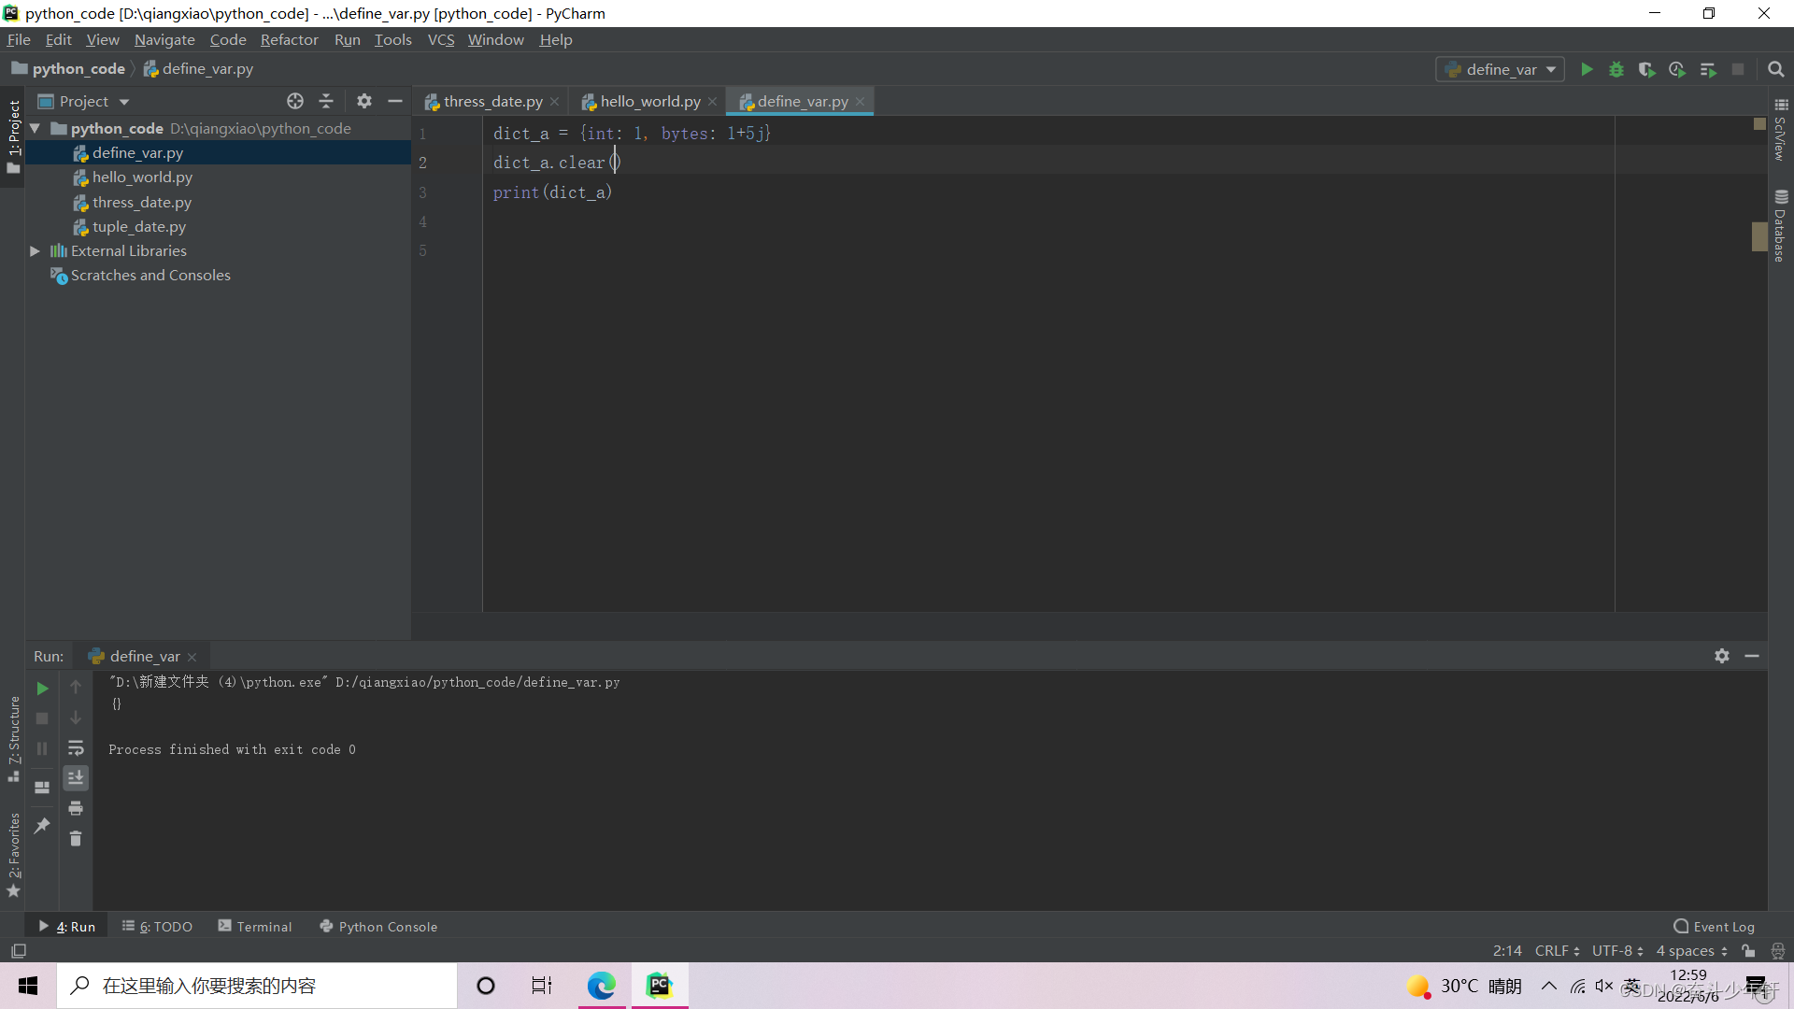The image size is (1794, 1009).
Task: Select file in project with crosshair icon
Action: click(x=294, y=101)
